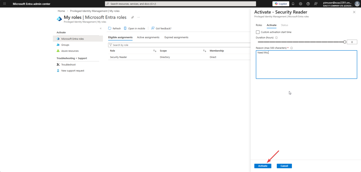Open the notifications bell
Screen dimensions: 361x172
pos(293,4)
